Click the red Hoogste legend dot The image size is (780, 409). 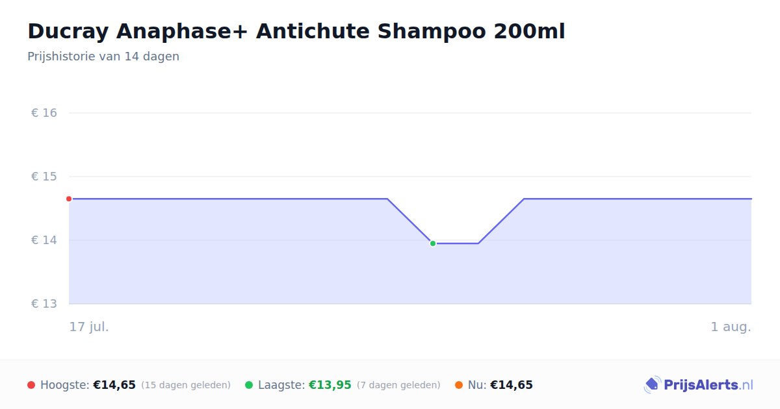click(x=31, y=385)
